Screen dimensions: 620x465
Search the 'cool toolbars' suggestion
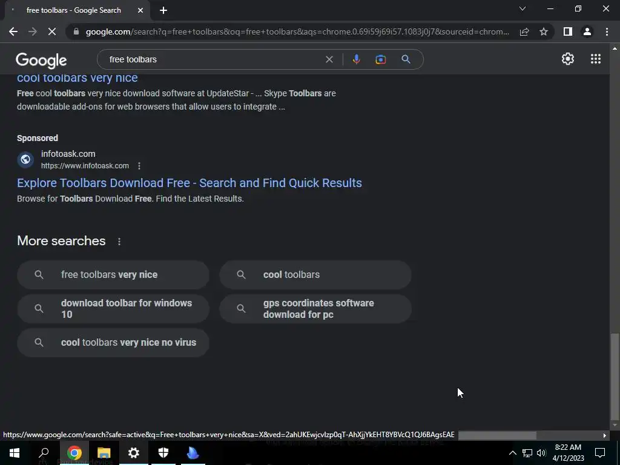(315, 275)
